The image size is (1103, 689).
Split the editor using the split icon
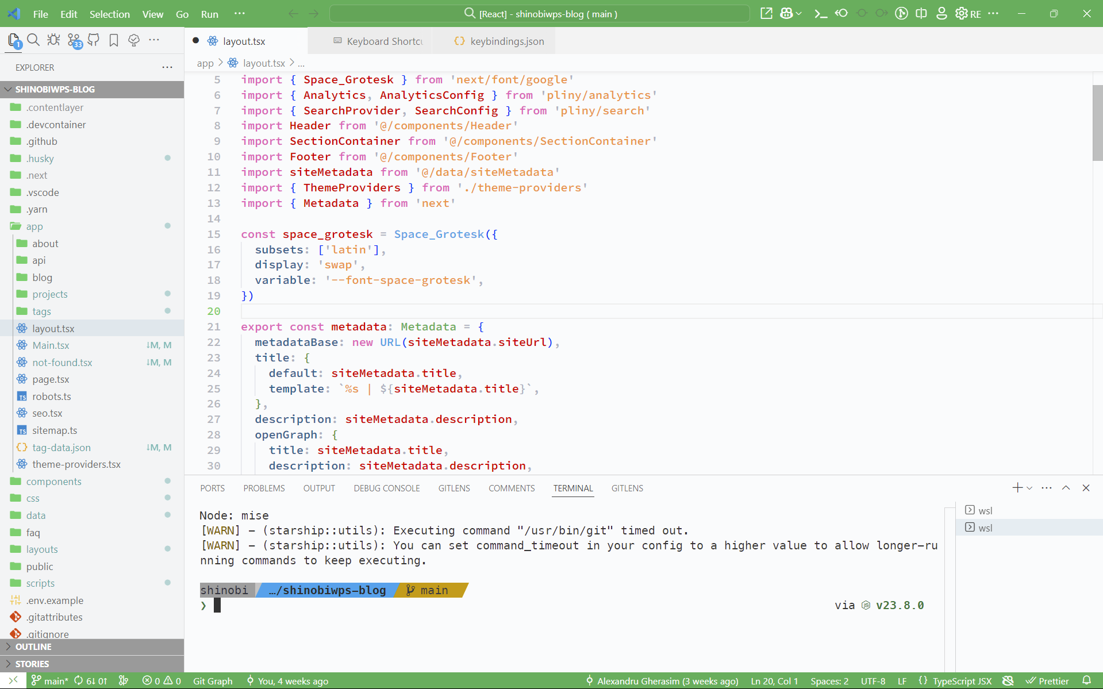(x=921, y=13)
